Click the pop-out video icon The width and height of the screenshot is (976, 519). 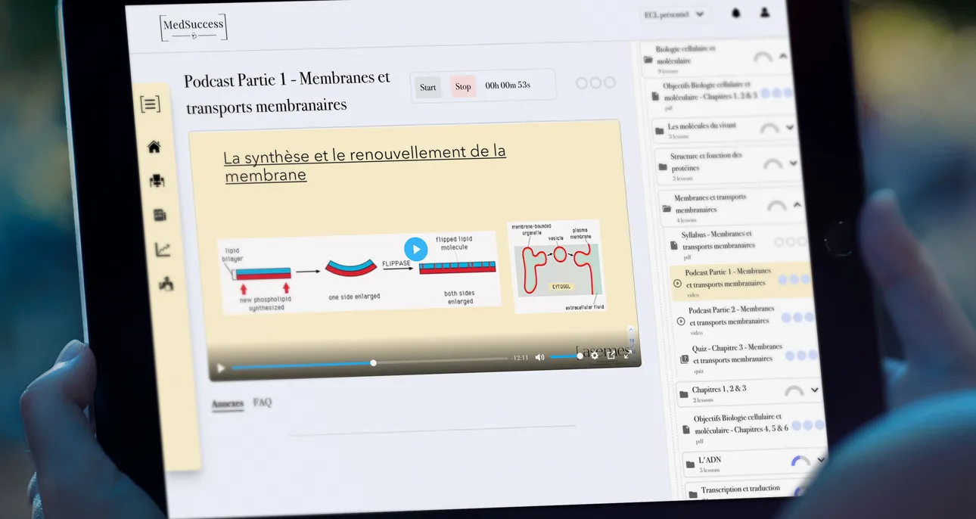(x=611, y=354)
